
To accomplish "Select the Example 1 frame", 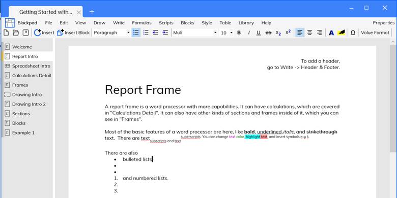I will 27,133.
